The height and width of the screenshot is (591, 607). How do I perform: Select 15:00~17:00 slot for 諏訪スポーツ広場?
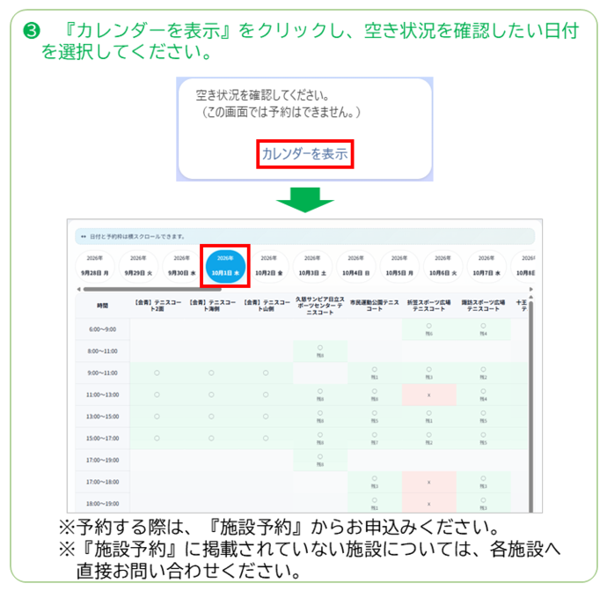[483, 439]
